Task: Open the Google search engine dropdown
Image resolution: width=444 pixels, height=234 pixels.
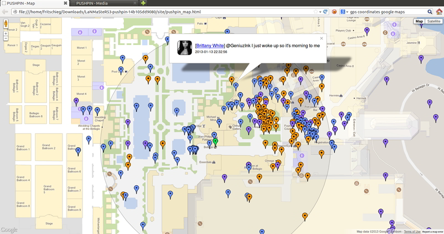Action: (344, 12)
